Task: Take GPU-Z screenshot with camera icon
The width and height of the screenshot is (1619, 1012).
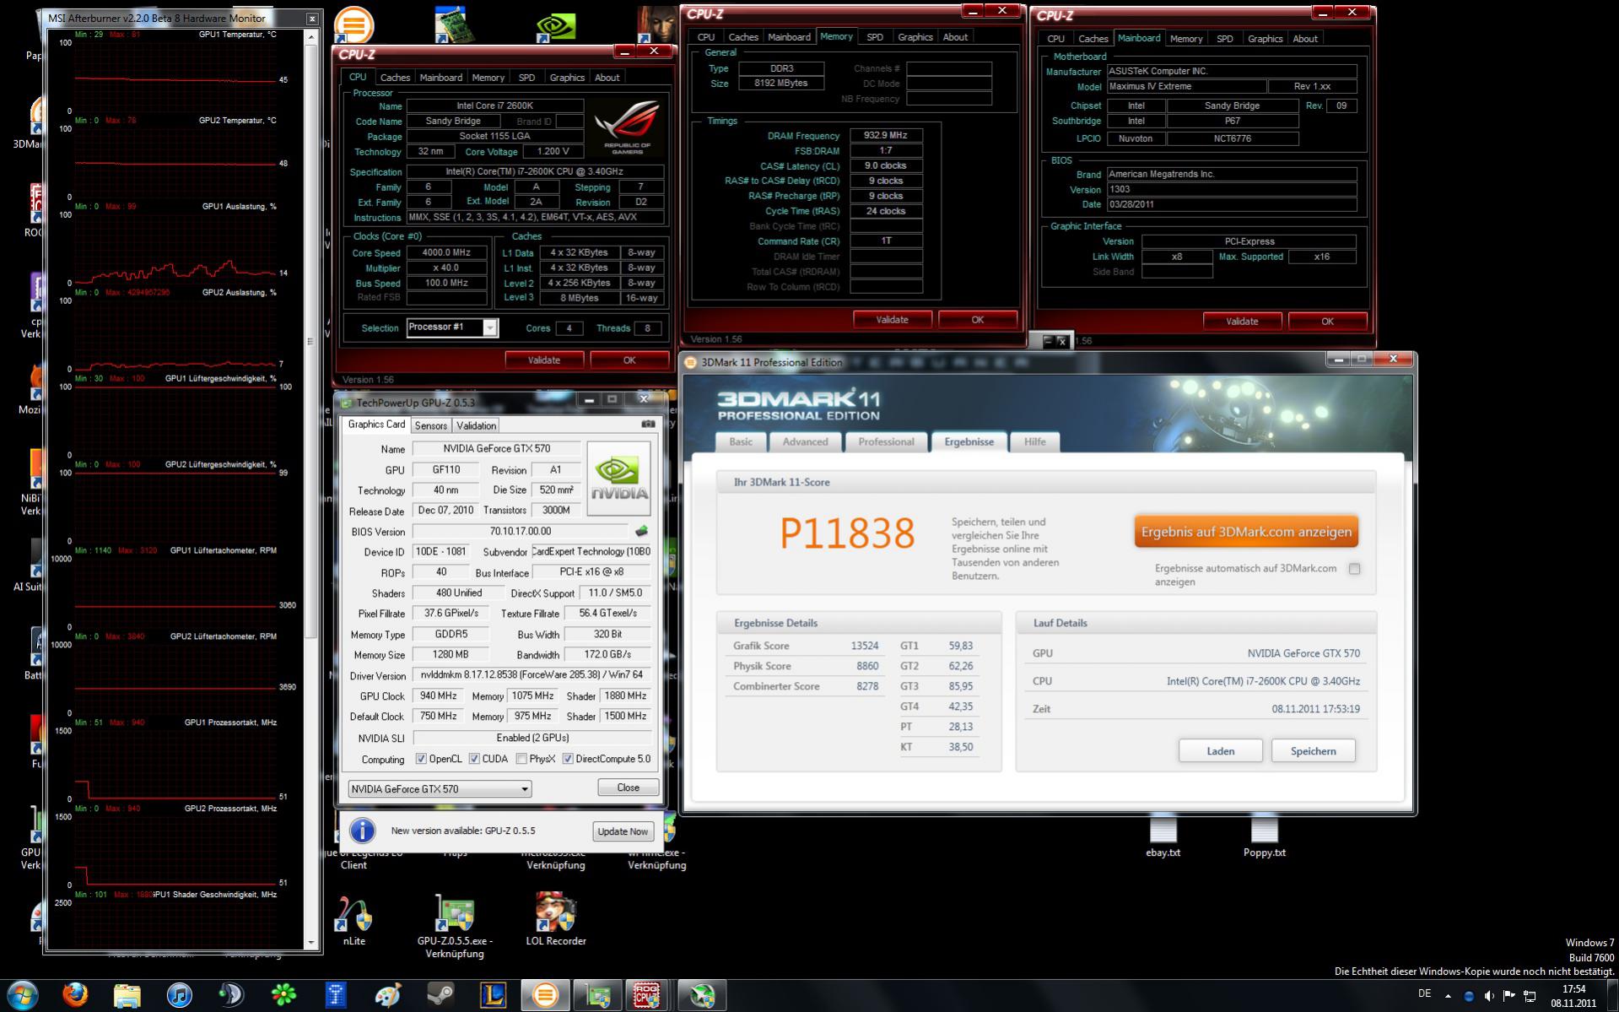Action: click(x=648, y=425)
